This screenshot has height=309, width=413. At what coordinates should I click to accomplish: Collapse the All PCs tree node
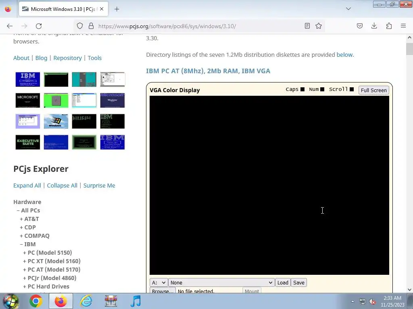(29, 210)
